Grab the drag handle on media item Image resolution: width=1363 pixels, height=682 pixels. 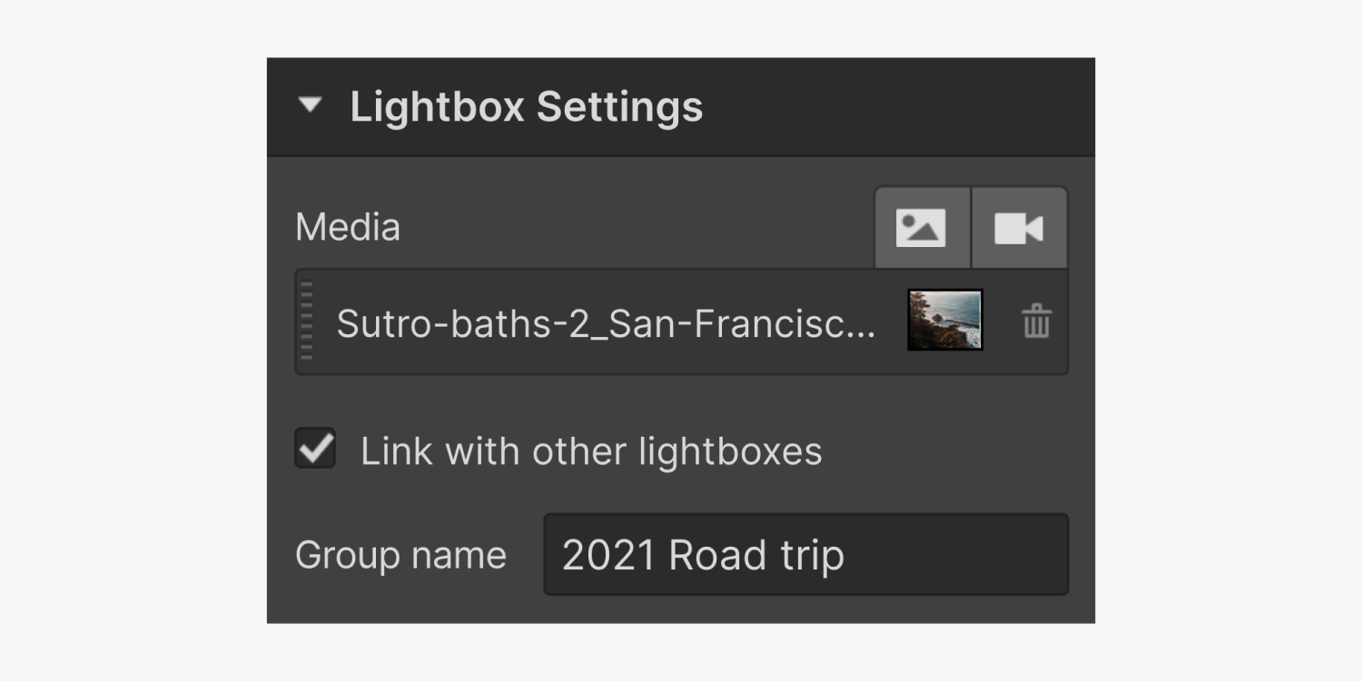coord(307,321)
